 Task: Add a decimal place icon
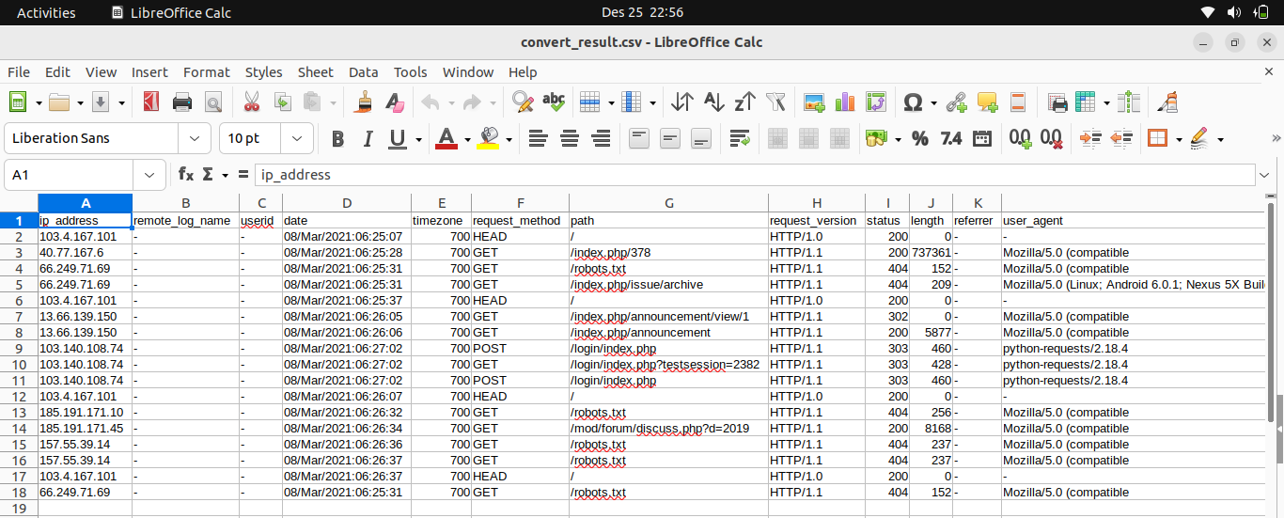(1020, 138)
